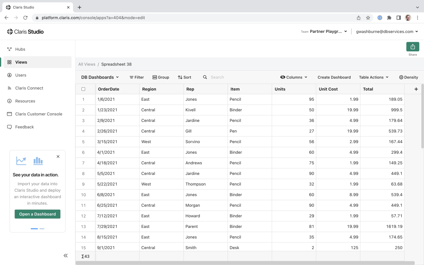Click the Sort toolbar option

point(185,77)
